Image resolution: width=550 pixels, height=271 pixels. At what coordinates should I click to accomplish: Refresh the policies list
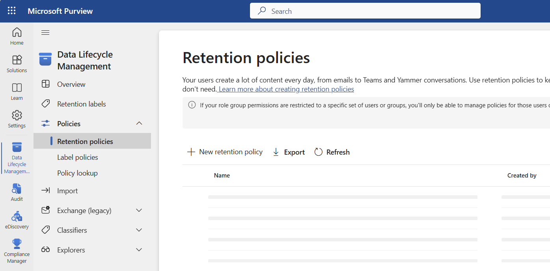[332, 152]
